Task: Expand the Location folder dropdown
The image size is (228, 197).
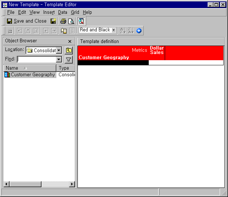Action: [59, 50]
